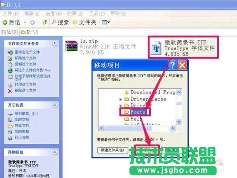237x178 pixels.
Task: Open the View (查看) menu
Action: 54,14
